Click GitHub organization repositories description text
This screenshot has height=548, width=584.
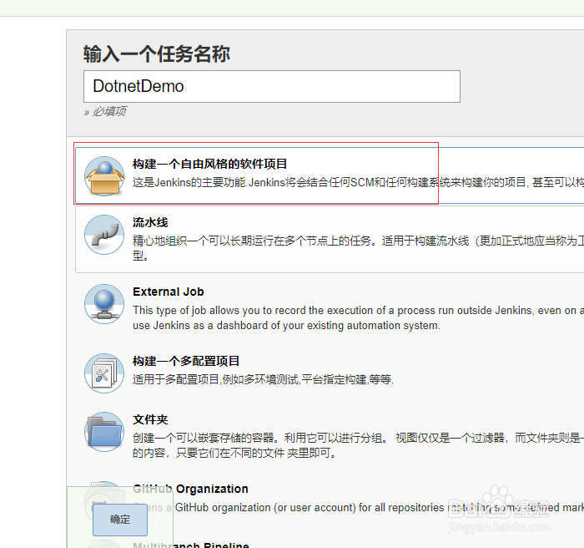coord(358,508)
